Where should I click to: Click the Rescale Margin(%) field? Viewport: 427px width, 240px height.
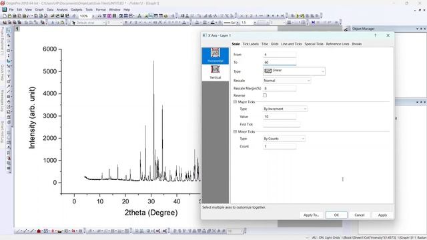coord(280,89)
